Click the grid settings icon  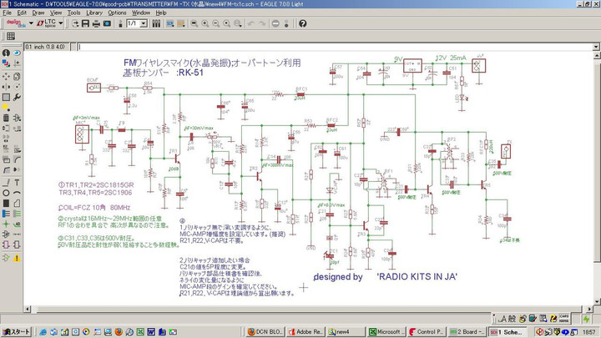[11, 37]
